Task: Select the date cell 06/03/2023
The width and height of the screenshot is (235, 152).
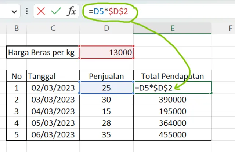Action: click(53, 134)
